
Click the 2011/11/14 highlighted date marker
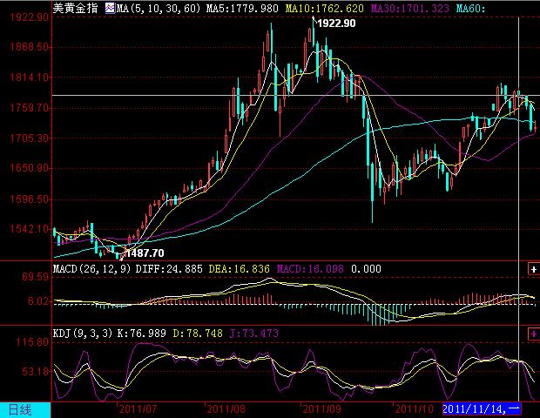pos(482,409)
